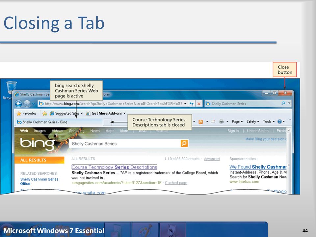Click RELATED SEARCHES heading text
316x237 pixels.
(39, 173)
